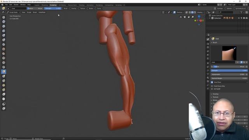Toggle camera view navigation icon
Image resolution: width=249 pixels, height=140 pixels.
[185, 17]
